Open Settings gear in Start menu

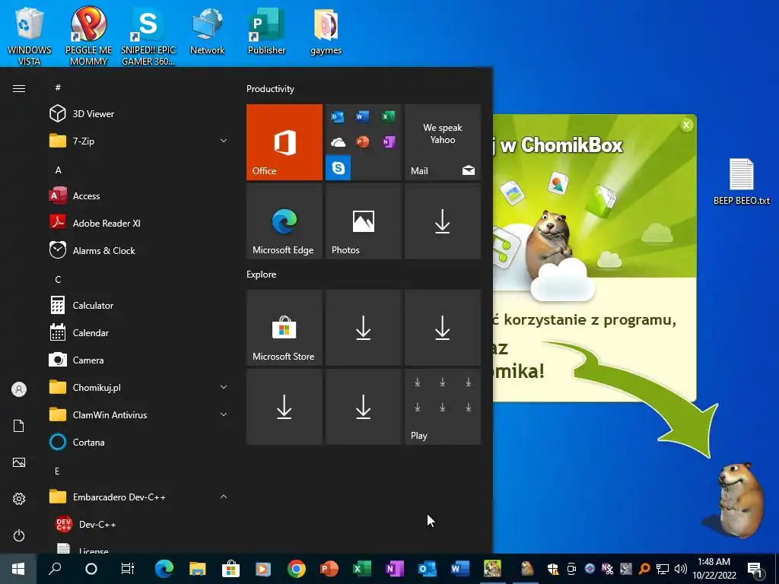[x=19, y=499]
